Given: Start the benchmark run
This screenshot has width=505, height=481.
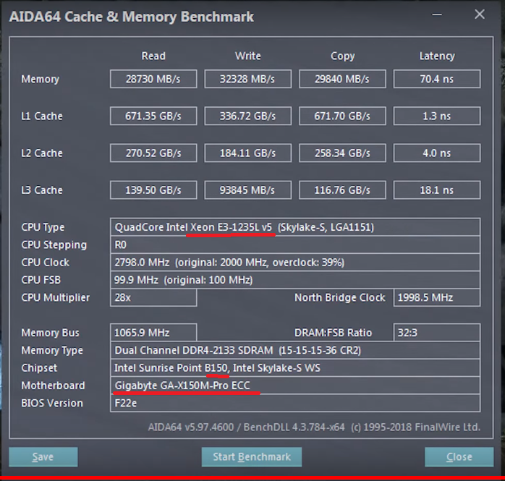Looking at the screenshot, I should click(252, 456).
